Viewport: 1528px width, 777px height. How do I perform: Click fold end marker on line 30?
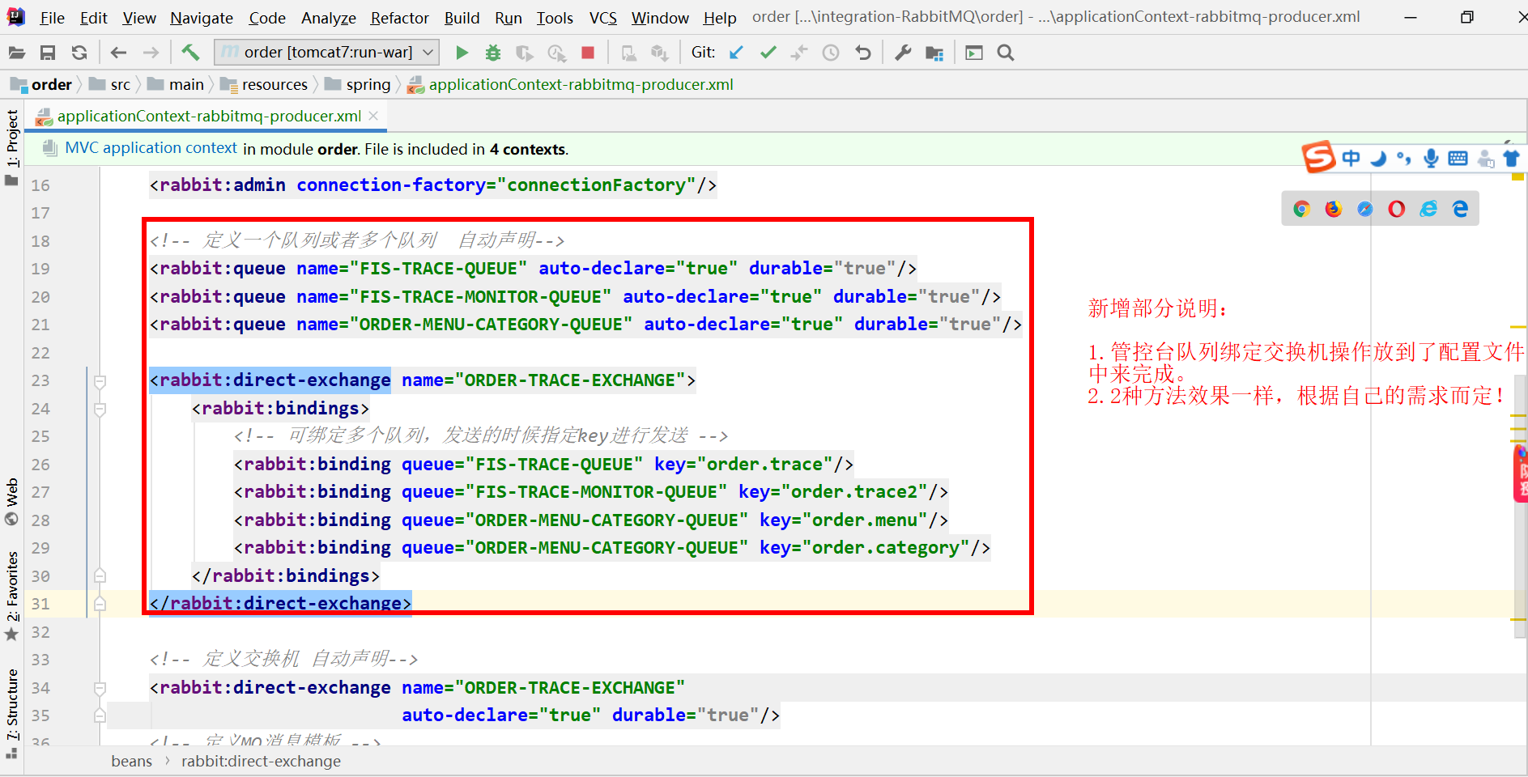pyautogui.click(x=100, y=575)
